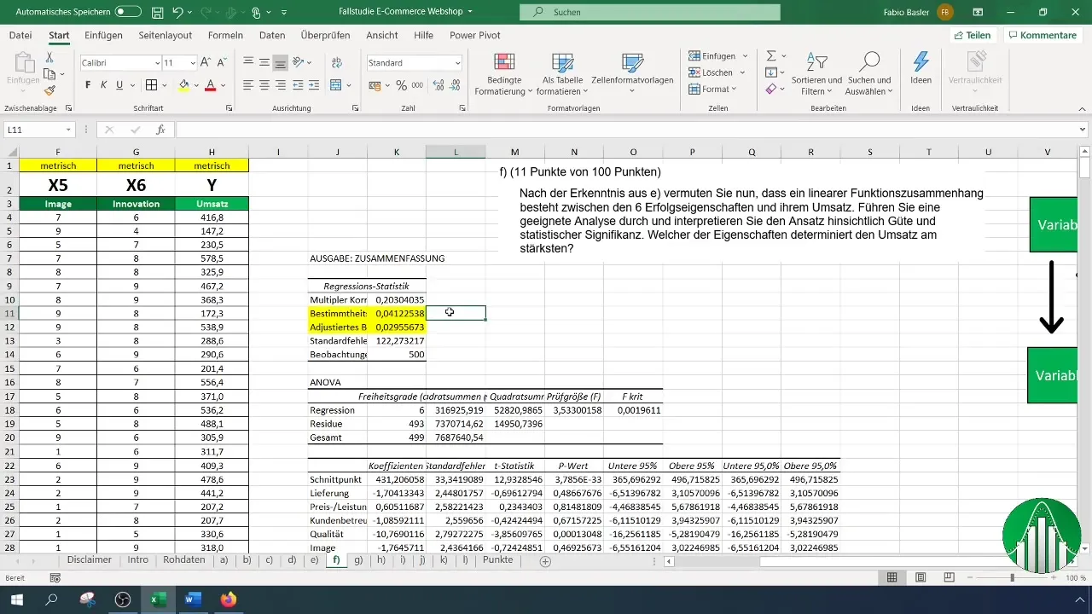
Task: Expand the formula bar
Action: [1083, 130]
